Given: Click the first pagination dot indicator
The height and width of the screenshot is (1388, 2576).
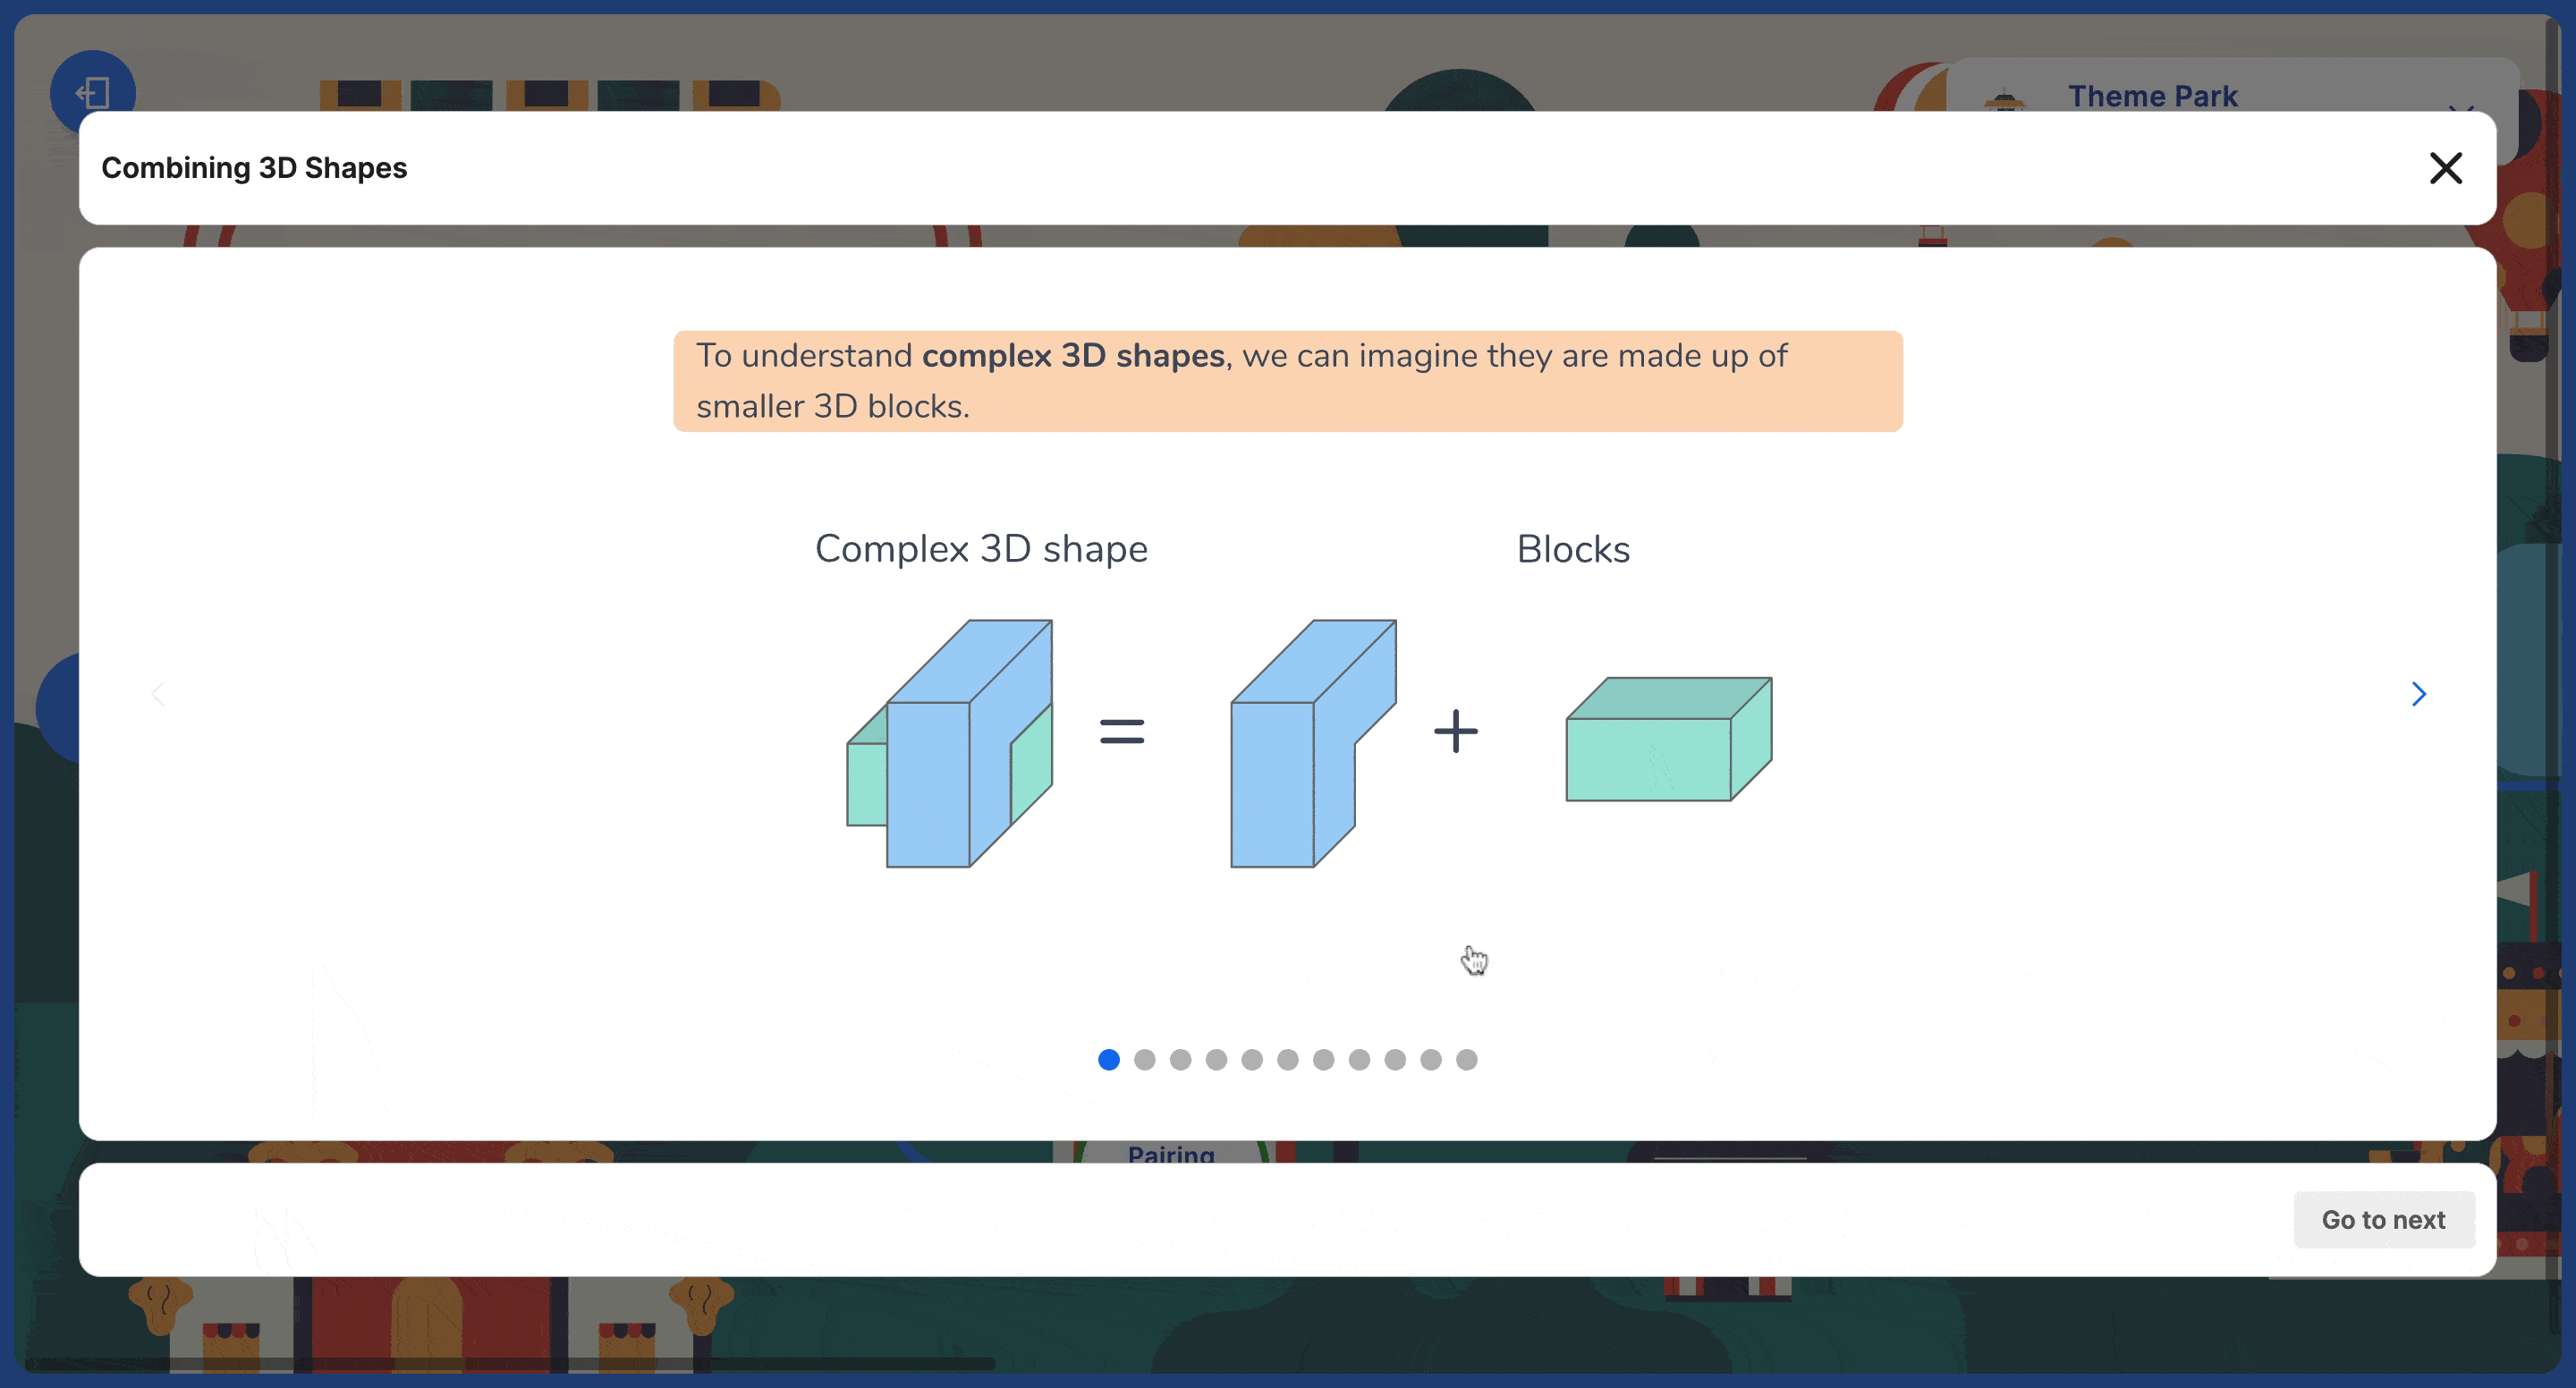Looking at the screenshot, I should pyautogui.click(x=1107, y=1060).
